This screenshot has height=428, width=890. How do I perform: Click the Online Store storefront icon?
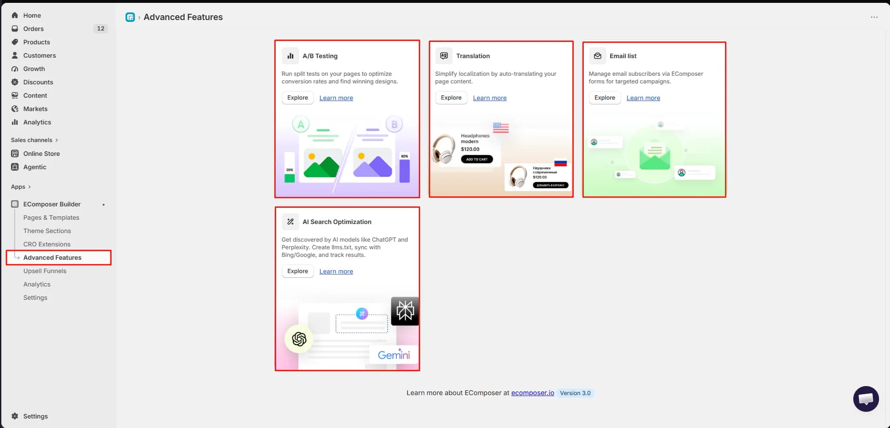point(15,153)
